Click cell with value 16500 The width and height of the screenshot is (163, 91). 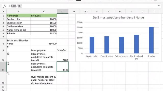44,23
